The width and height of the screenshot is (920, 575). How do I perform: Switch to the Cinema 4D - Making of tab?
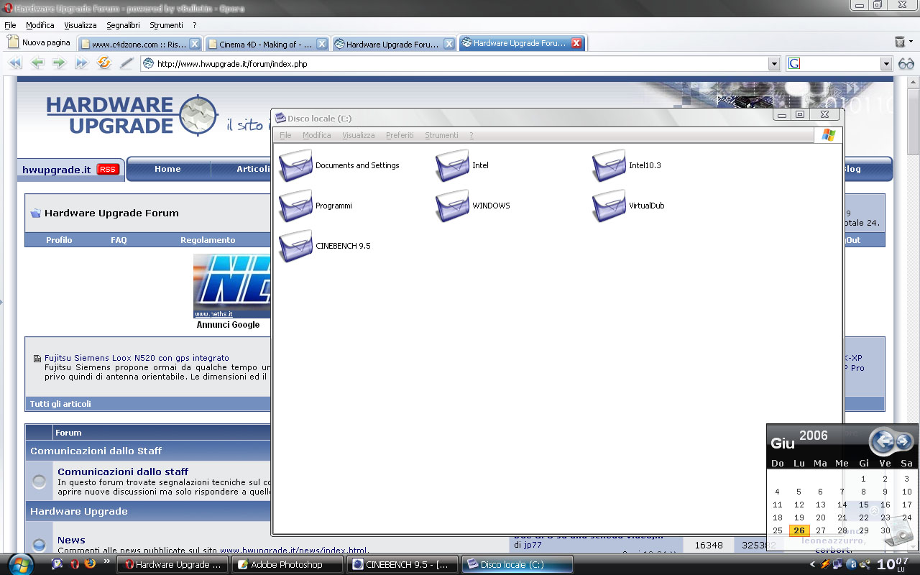267,44
